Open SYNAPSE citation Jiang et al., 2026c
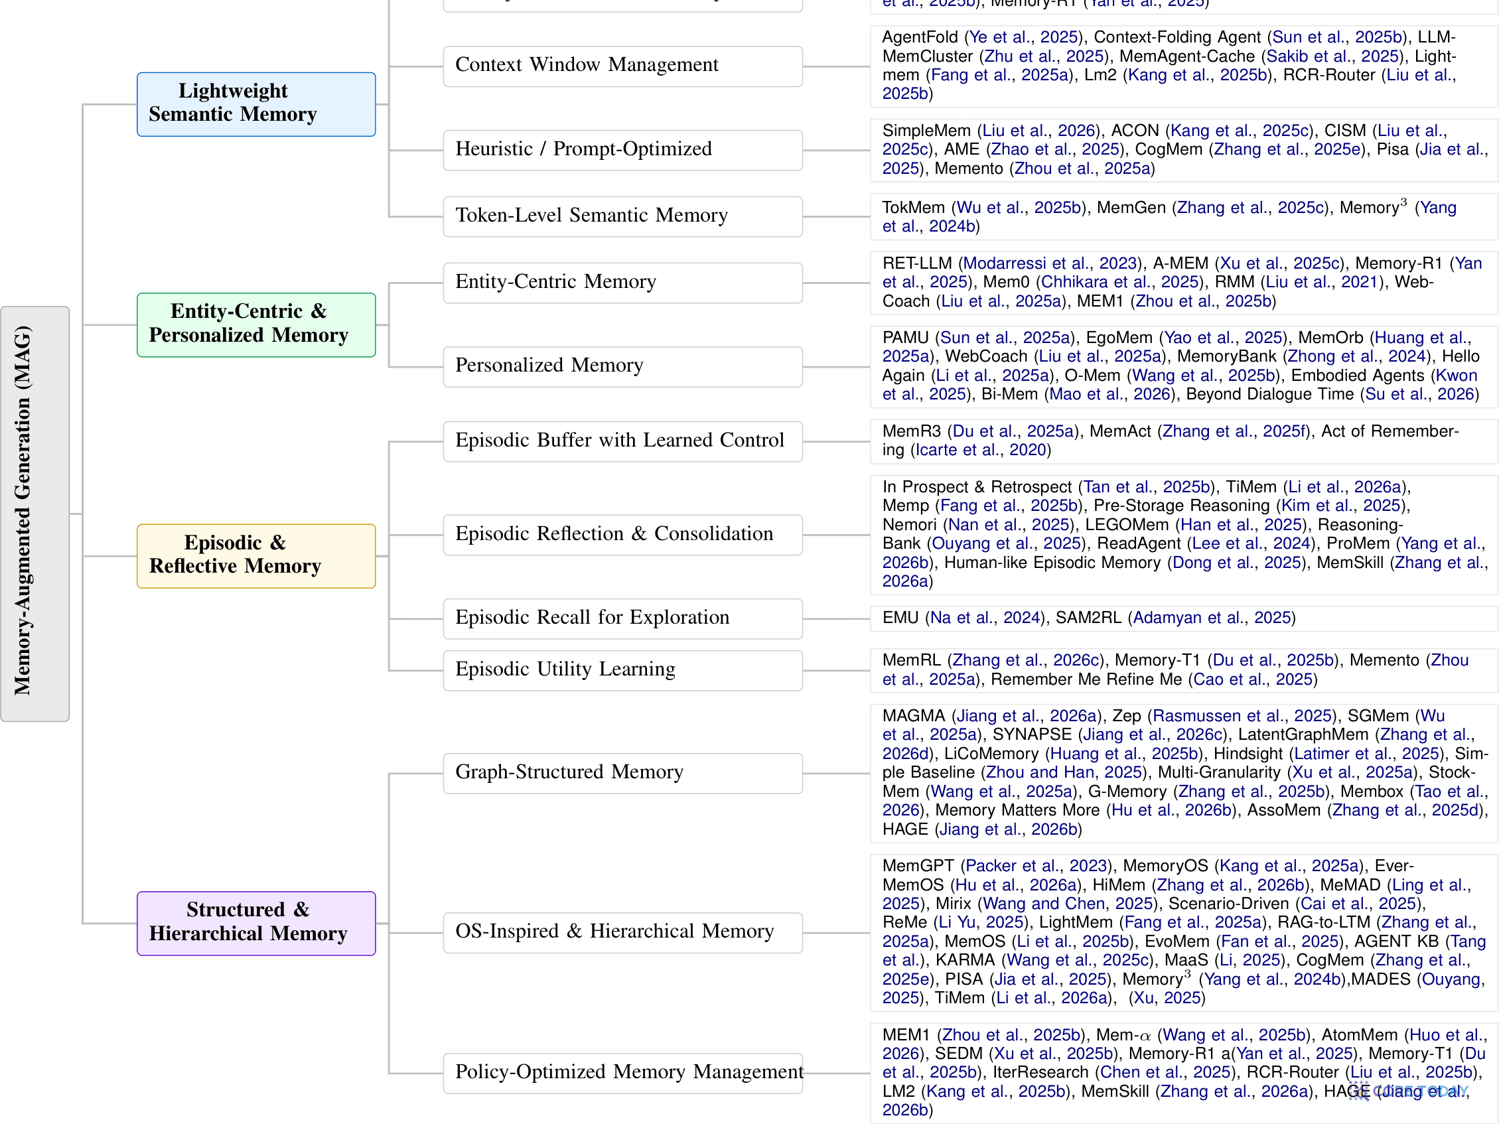 point(1153,735)
